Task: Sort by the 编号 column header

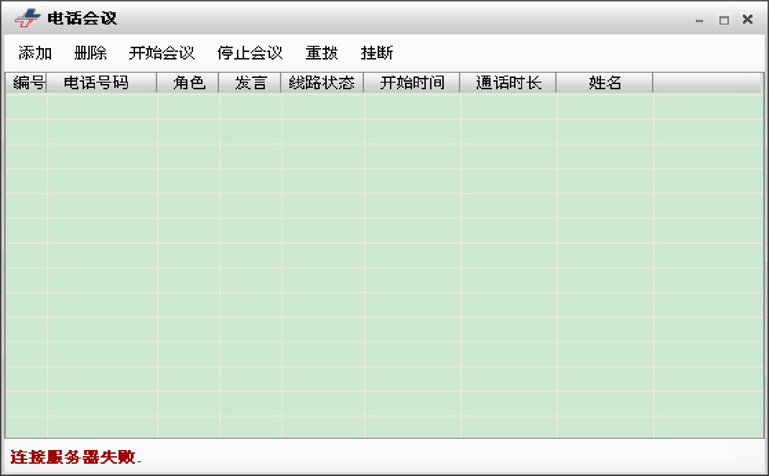Action: click(x=26, y=83)
